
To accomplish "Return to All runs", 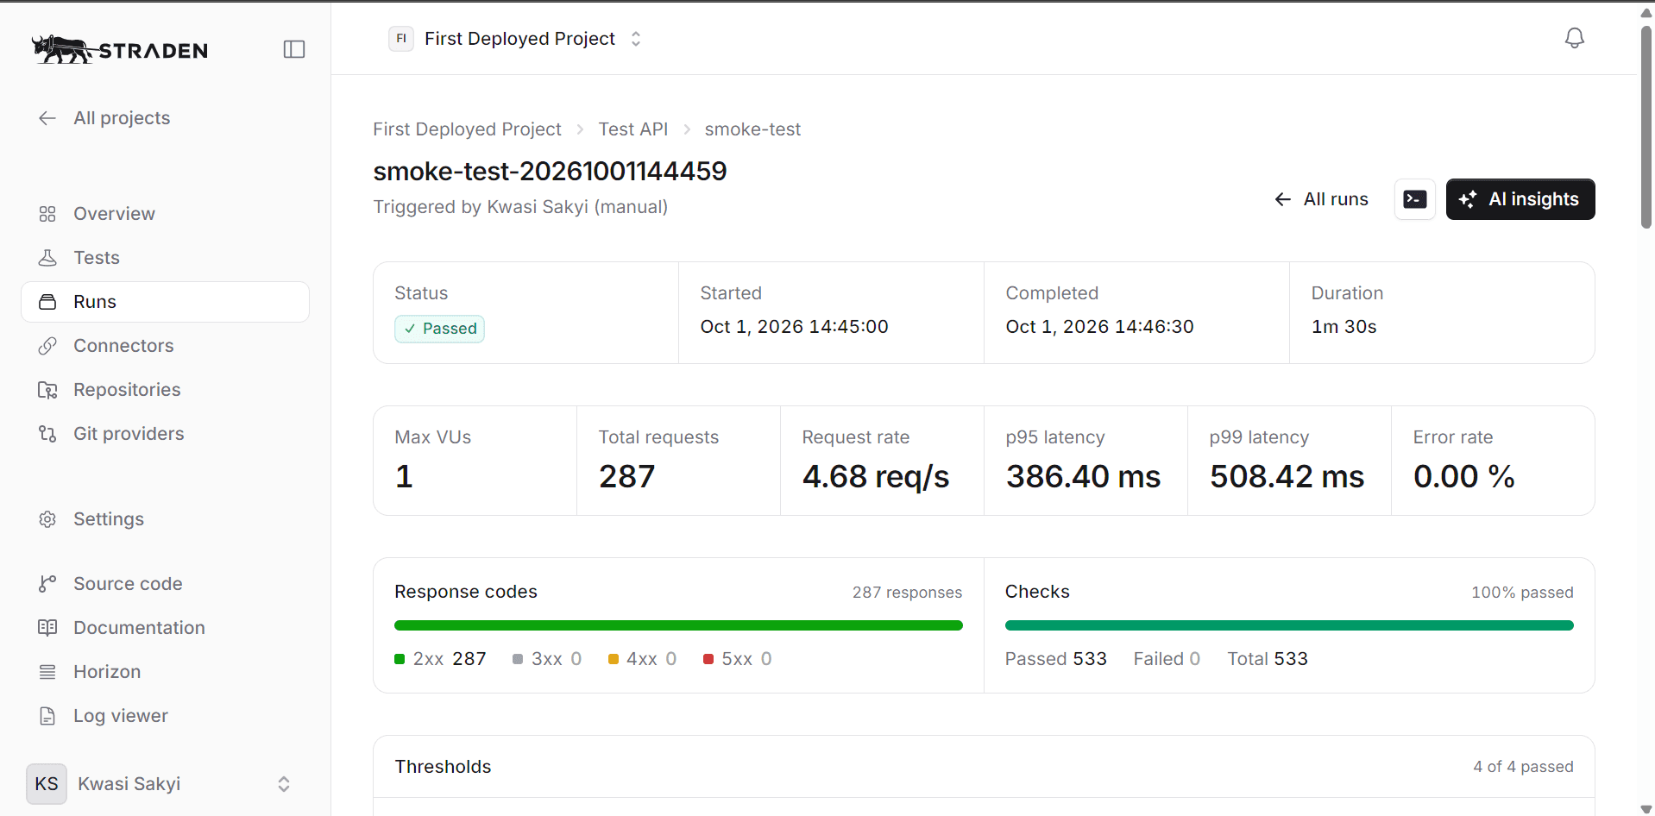I will coord(1322,199).
